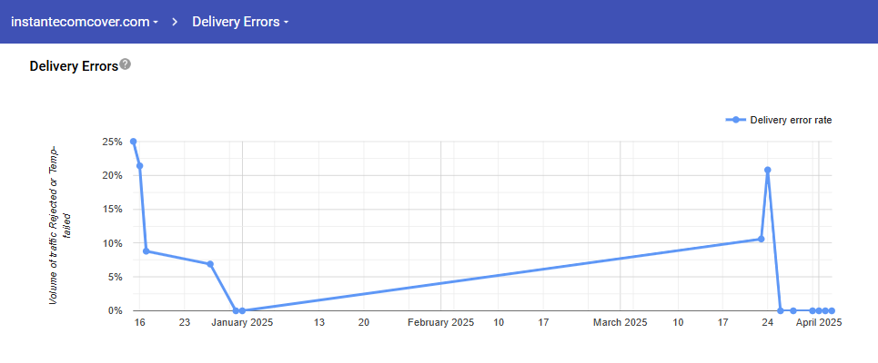Select the data point just above 10% in late March
The height and width of the screenshot is (363, 878).
tap(761, 240)
